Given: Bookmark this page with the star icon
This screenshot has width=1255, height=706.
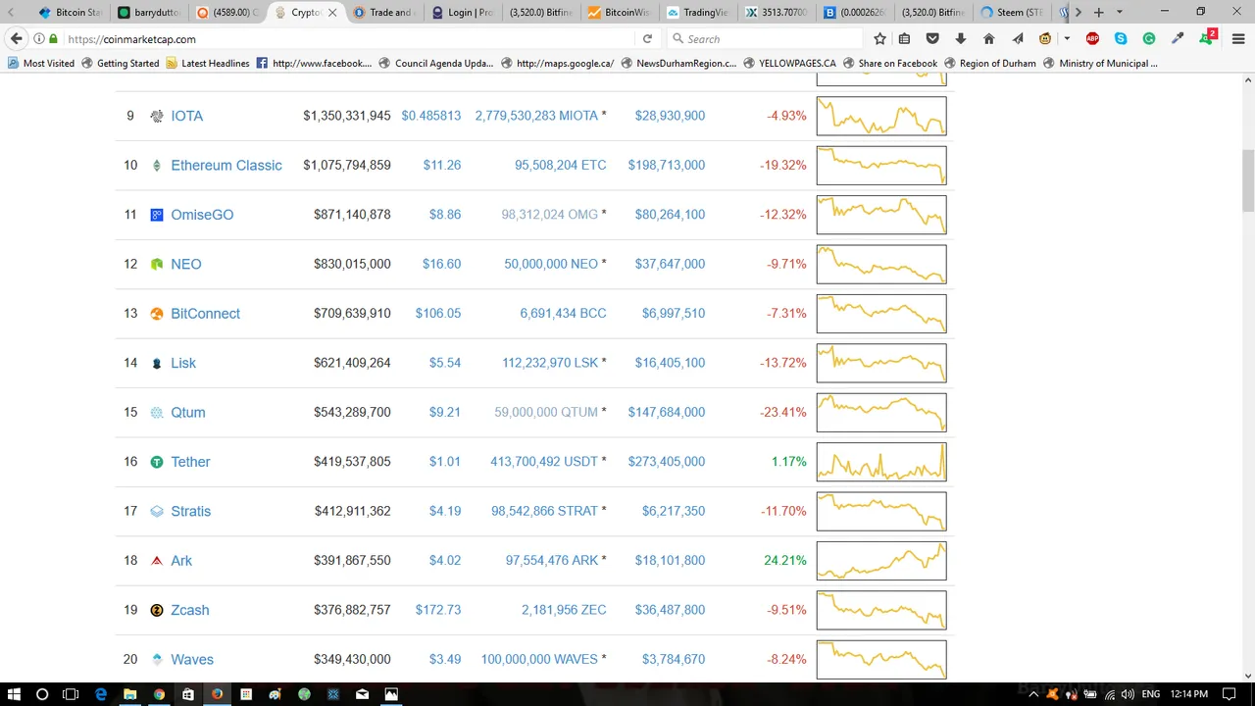Looking at the screenshot, I should click(x=879, y=39).
